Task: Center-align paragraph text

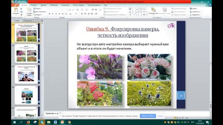Action: pos(85,14)
